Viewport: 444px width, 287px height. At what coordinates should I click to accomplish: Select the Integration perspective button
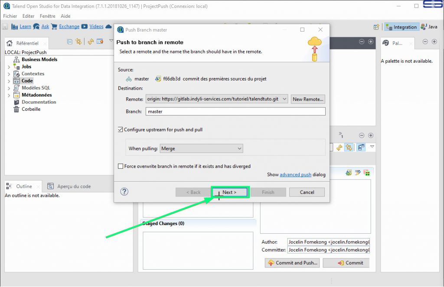pos(402,27)
